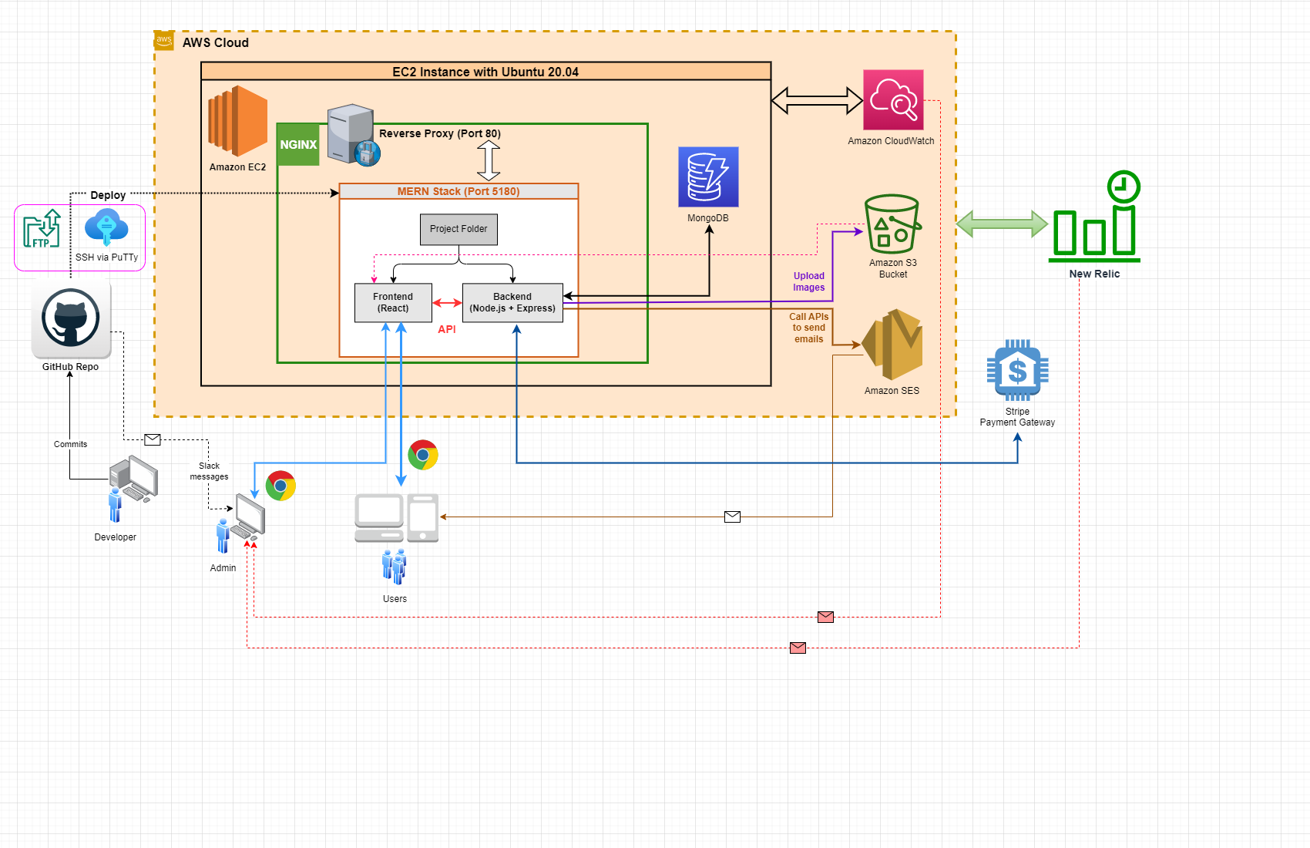The height and width of the screenshot is (848, 1310).
Task: Select the Frontend (React) box
Action: (x=393, y=302)
